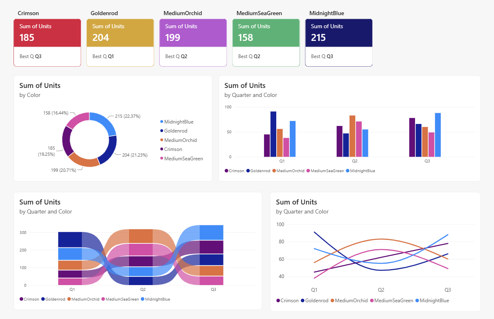The width and height of the screenshot is (494, 319).
Task: Click the light blue MidnightBlue bar in Q1
Action: click(x=293, y=139)
